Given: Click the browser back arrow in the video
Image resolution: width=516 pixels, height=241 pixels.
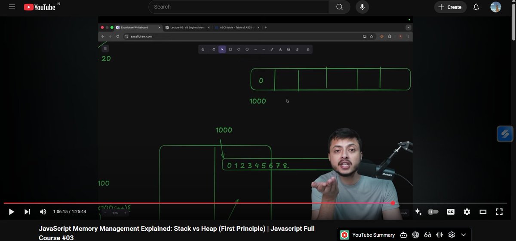Looking at the screenshot, I should [103, 36].
